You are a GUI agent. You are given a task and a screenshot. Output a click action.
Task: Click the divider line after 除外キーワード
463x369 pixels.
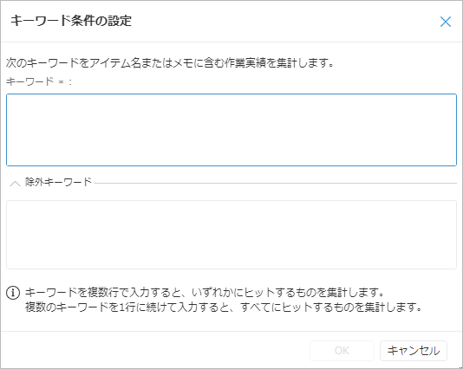tap(276, 183)
